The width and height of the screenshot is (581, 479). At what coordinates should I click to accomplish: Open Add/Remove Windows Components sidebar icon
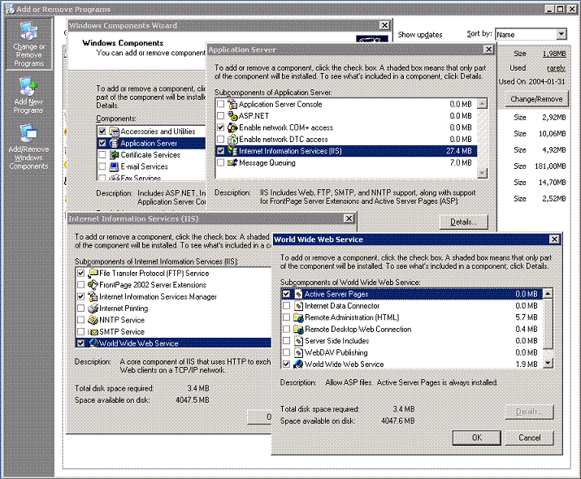click(28, 134)
